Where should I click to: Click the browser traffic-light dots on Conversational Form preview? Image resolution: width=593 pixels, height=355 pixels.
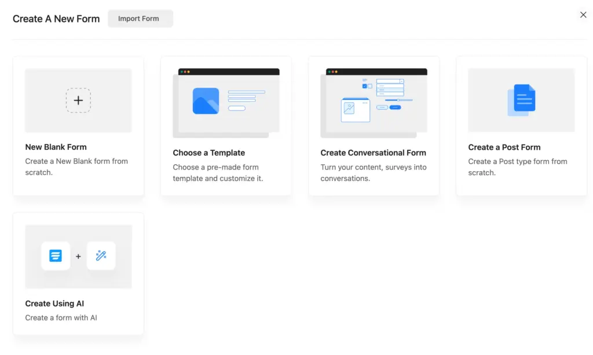(x=332, y=72)
